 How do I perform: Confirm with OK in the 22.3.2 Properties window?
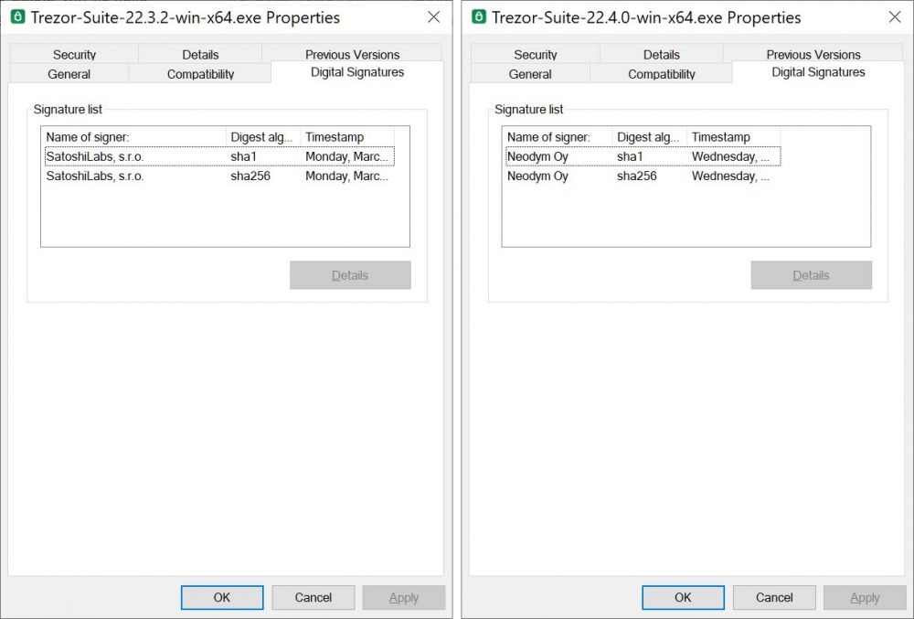coord(222,597)
